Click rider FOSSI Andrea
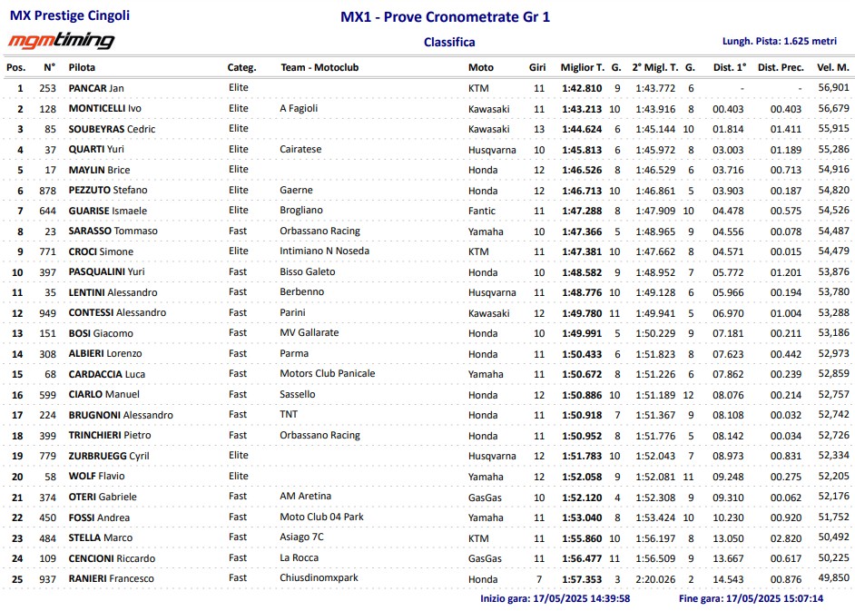 click(x=99, y=517)
